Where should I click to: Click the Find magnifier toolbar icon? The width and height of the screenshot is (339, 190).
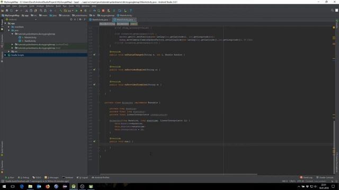tap(41, 11)
